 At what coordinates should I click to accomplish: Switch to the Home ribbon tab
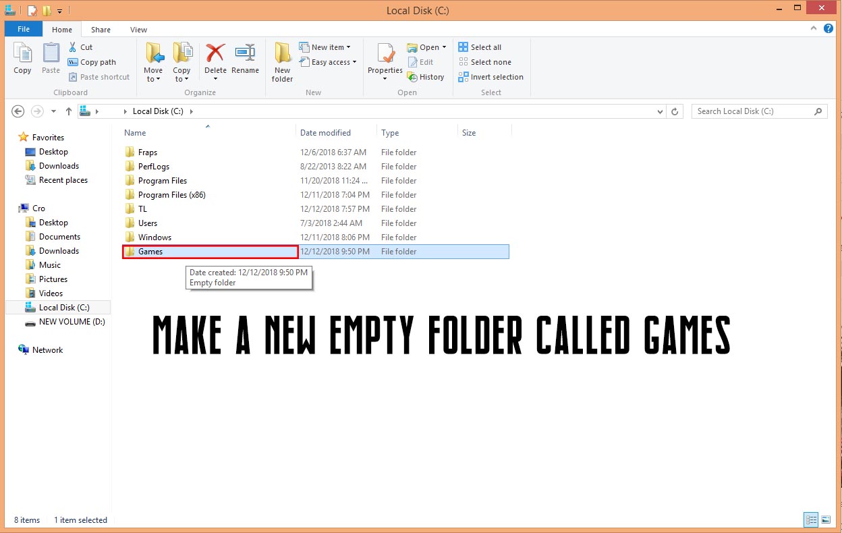click(62, 30)
